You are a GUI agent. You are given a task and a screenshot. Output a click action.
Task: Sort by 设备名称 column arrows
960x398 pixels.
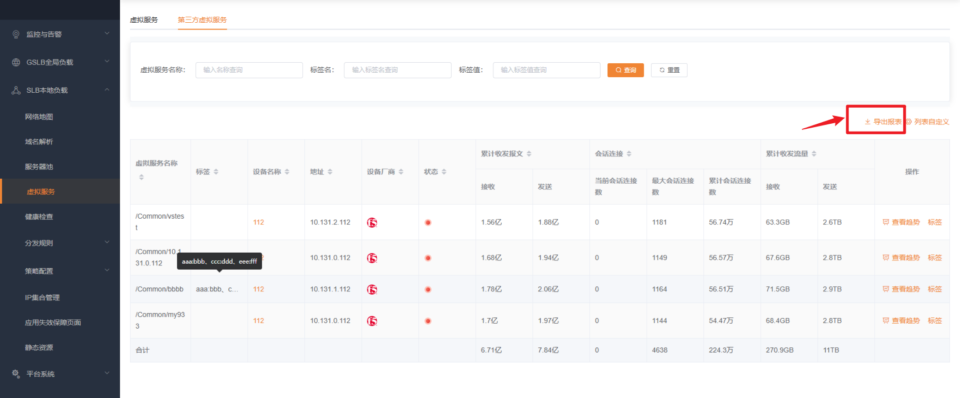(x=287, y=172)
